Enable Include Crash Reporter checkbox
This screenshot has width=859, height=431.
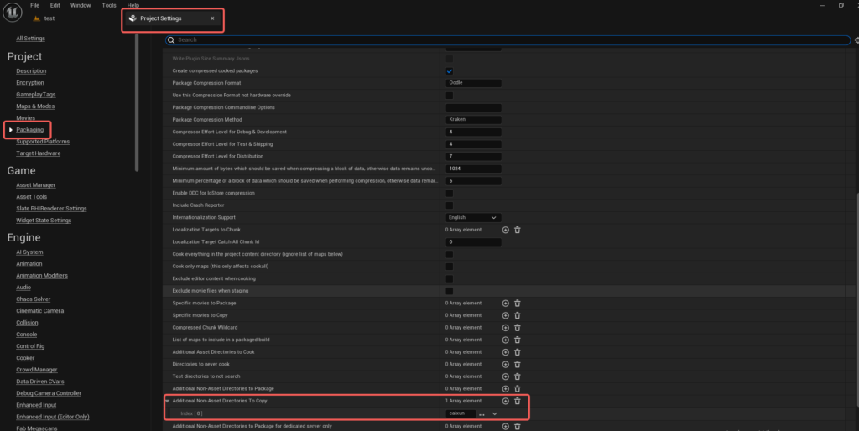pyautogui.click(x=450, y=205)
